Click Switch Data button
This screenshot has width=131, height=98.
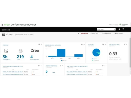(94, 33)
